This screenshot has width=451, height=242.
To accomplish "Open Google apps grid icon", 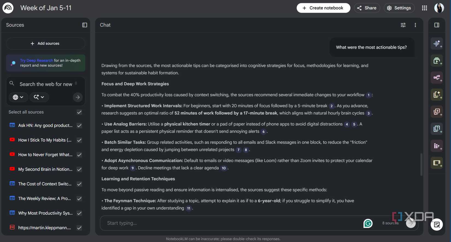I will [424, 8].
